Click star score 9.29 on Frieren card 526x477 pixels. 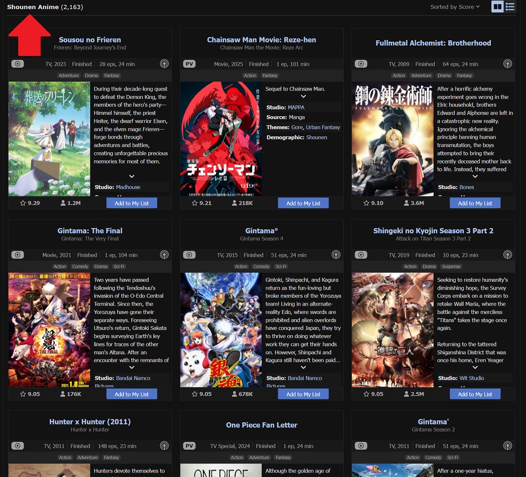[30, 203]
